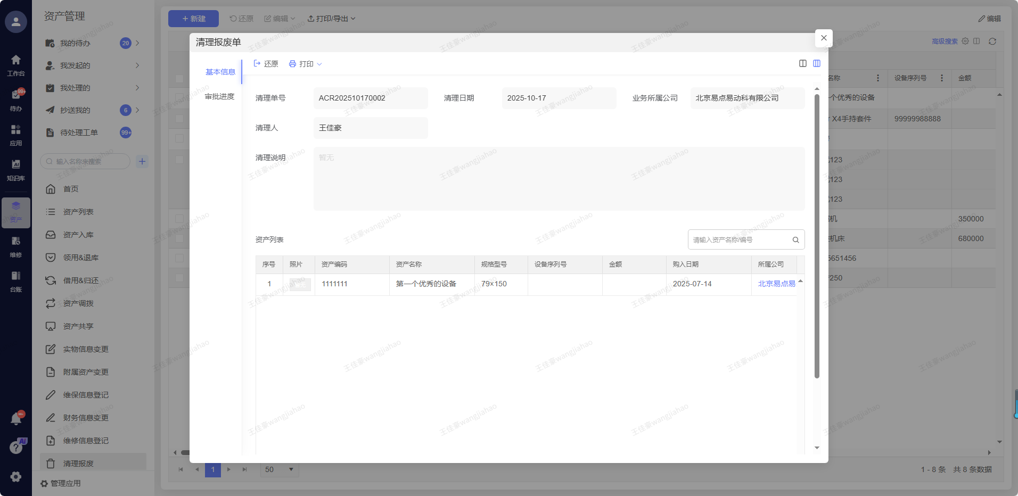Click the refresh icon in top right
This screenshot has height=496, width=1018.
tap(992, 42)
